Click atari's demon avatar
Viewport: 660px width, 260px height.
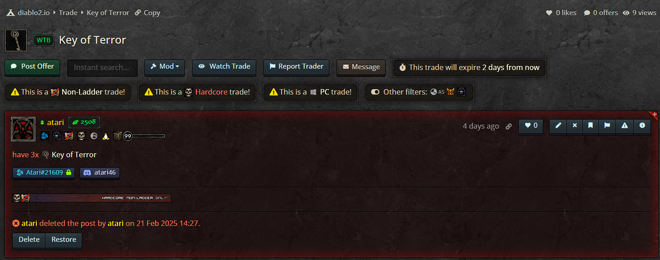(x=23, y=129)
